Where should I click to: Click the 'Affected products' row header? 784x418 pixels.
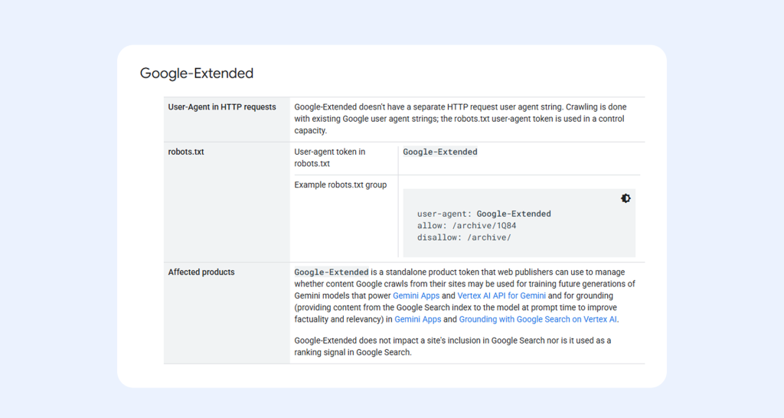coord(201,272)
